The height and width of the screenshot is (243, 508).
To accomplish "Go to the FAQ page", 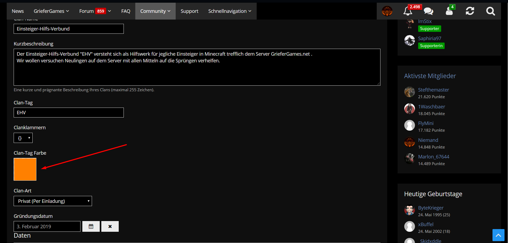I will pyautogui.click(x=126, y=11).
